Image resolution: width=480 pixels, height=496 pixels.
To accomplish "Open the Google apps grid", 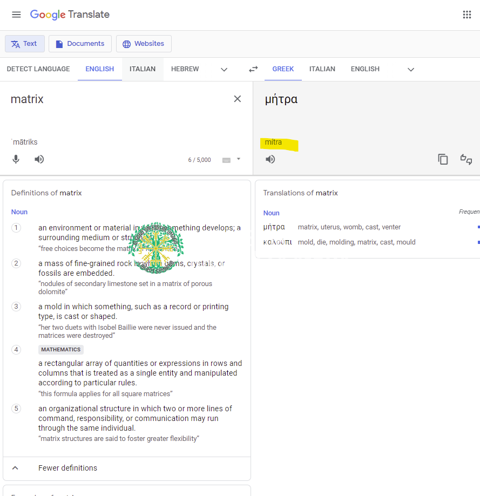I will (x=467, y=15).
